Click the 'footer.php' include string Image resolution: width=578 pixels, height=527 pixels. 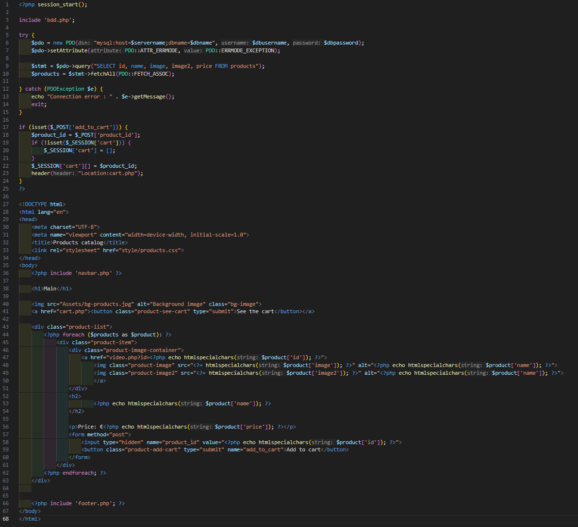tap(95, 503)
